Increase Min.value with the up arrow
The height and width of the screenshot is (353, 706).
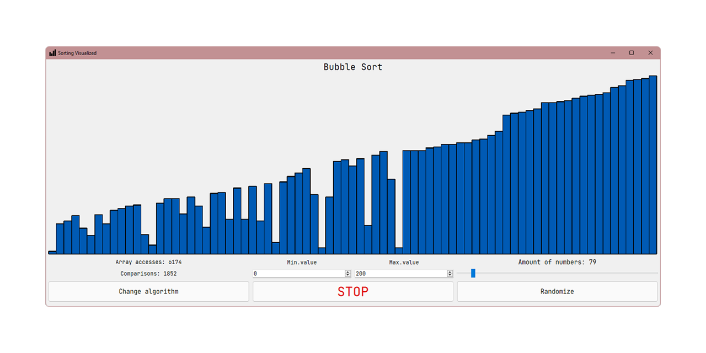click(x=348, y=272)
